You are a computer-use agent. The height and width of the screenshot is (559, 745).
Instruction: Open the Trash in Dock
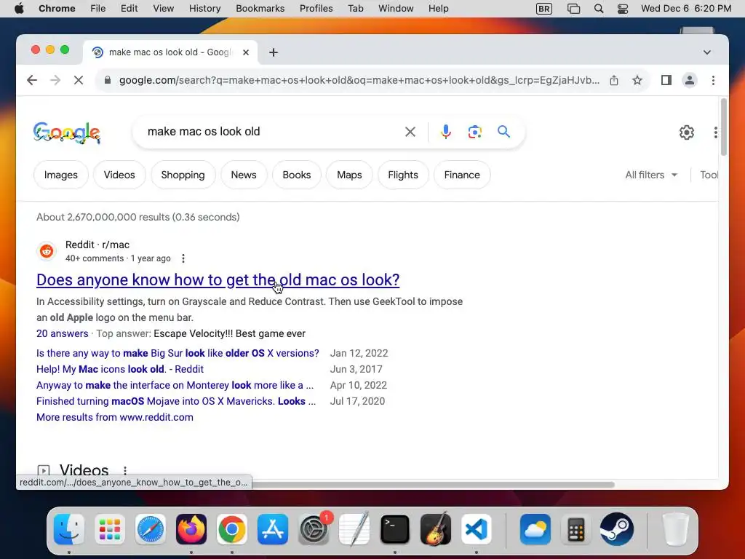pyautogui.click(x=675, y=529)
